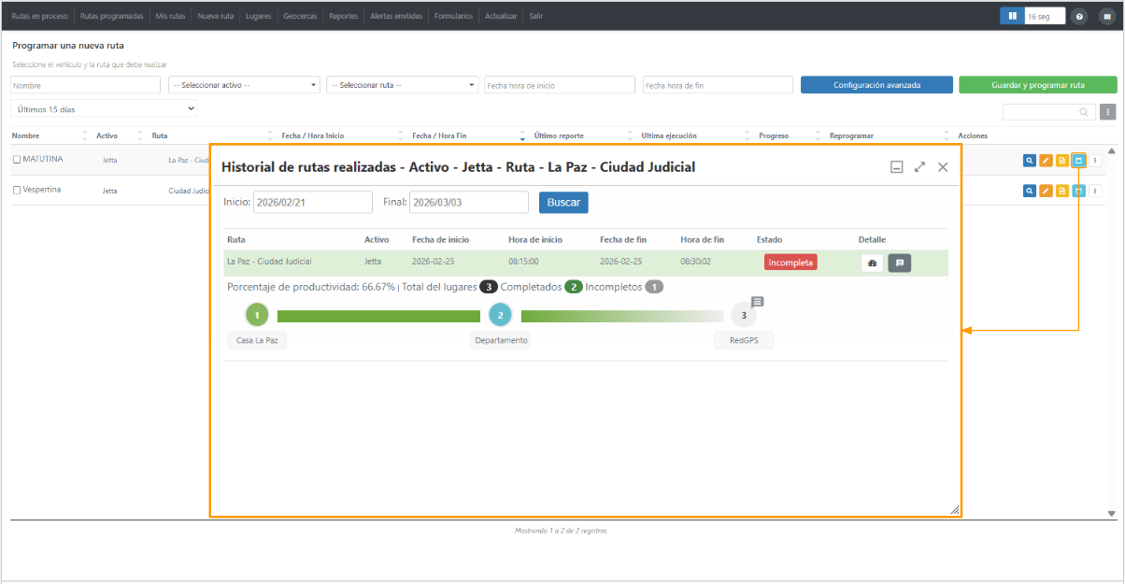
Task: Tick the Vespertina route checkbox
Action: pos(17,190)
